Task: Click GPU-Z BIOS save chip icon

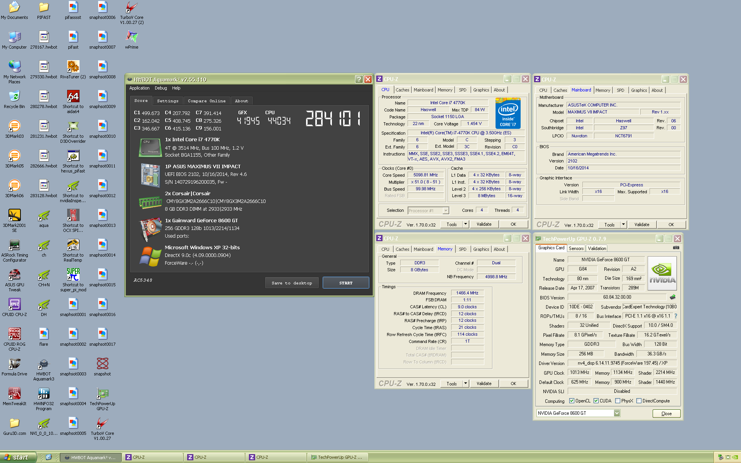Action: pos(673,297)
